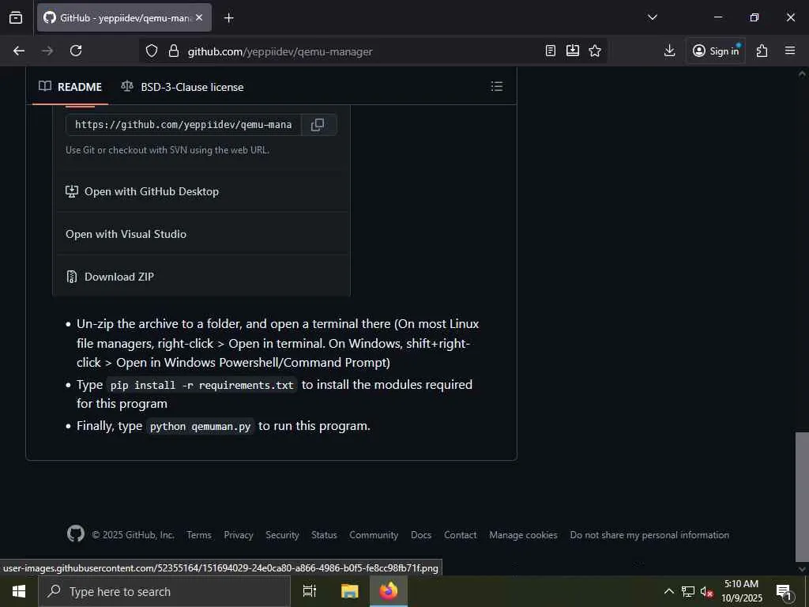This screenshot has width=809, height=607.
Task: Open the Status footer link
Action: coord(324,535)
